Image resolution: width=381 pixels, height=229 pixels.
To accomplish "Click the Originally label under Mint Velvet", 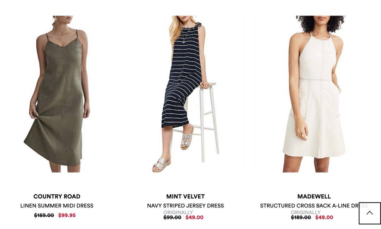I will [x=178, y=212].
